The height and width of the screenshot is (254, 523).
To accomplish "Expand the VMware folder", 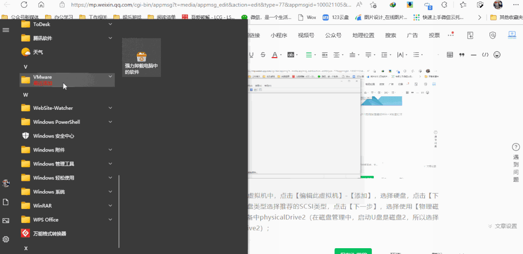I will pos(67,80).
